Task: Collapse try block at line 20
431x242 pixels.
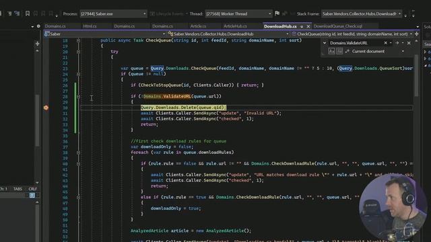Action: tap(78, 52)
